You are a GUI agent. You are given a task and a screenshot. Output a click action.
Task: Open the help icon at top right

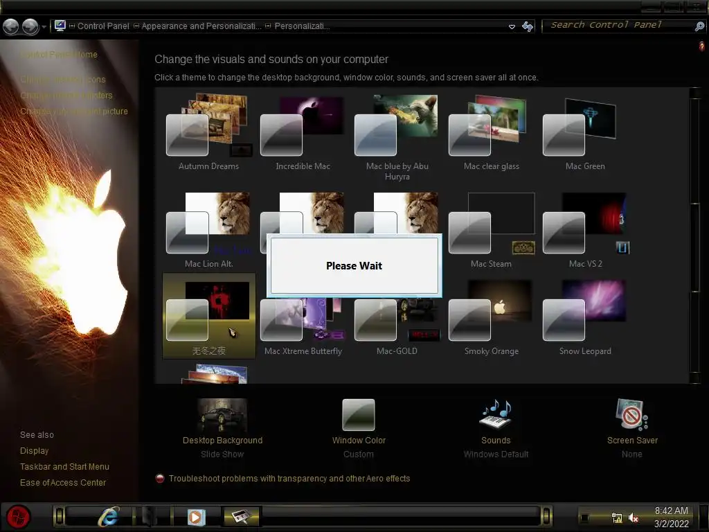tap(701, 46)
